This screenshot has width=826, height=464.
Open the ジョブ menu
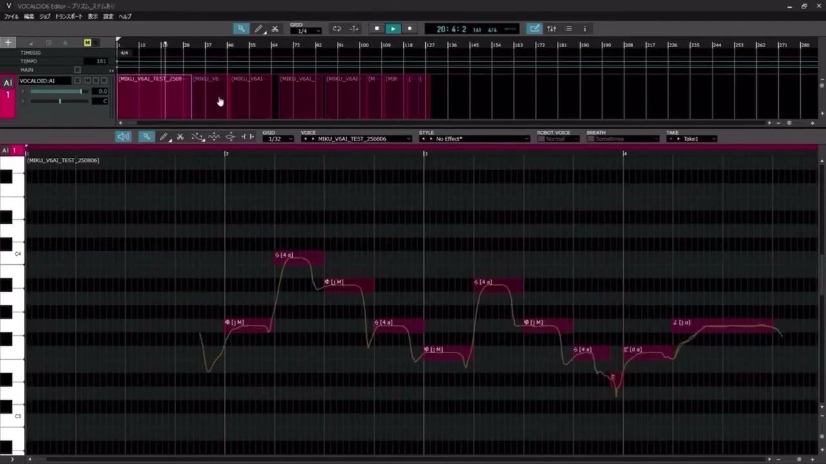pyautogui.click(x=45, y=16)
